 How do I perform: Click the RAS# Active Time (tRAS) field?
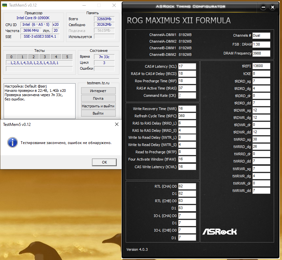tap(187, 88)
